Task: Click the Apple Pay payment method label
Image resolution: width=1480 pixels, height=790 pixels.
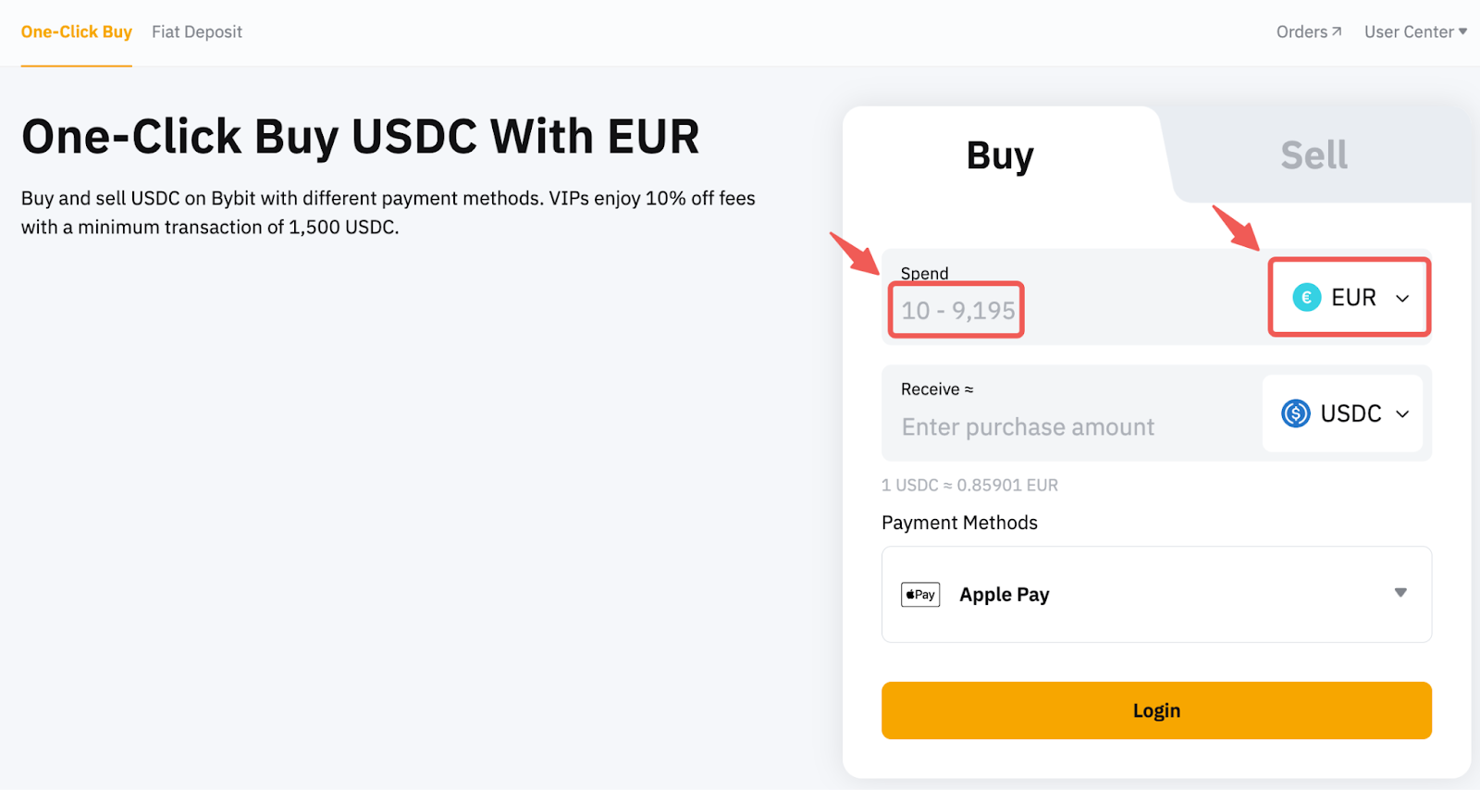Action: [x=1004, y=595]
